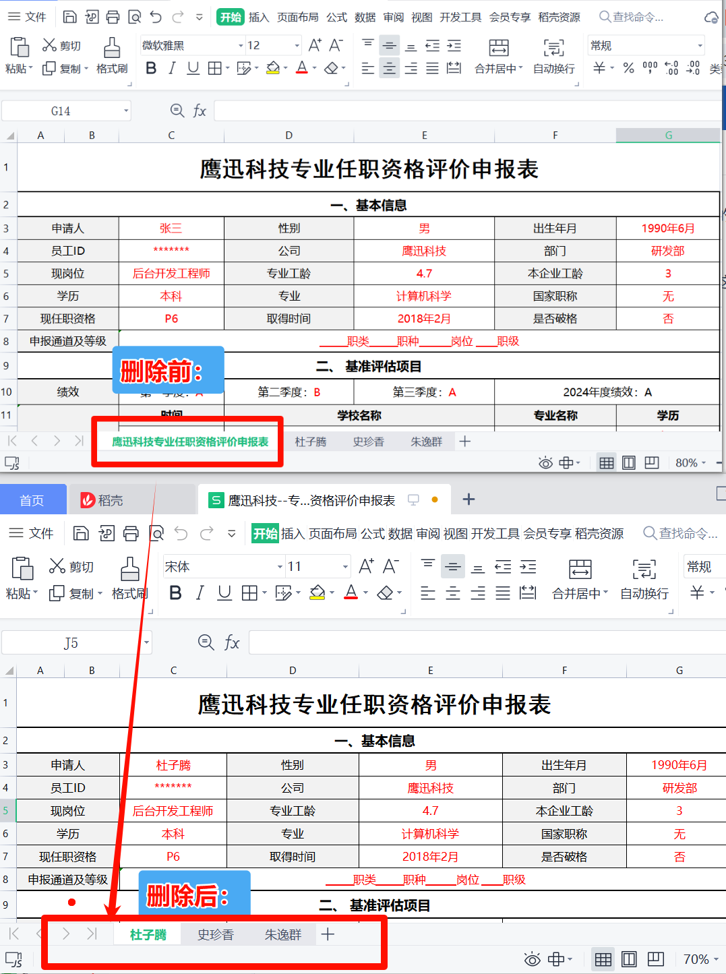
Task: Click the percent % style icon
Action: [627, 68]
